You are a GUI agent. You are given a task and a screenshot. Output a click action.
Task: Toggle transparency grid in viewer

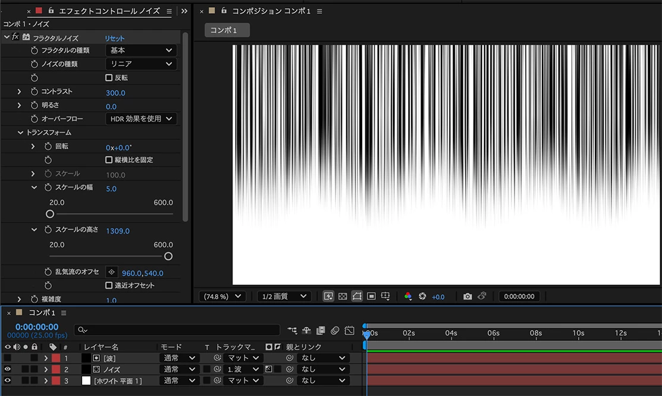tap(343, 296)
